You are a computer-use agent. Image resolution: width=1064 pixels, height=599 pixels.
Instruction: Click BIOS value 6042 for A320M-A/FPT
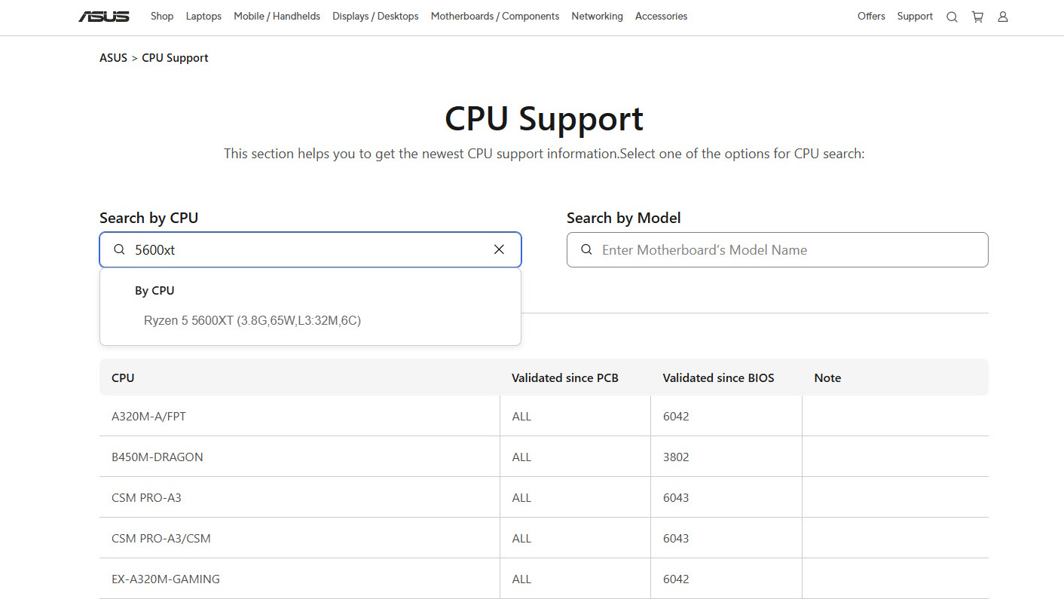pos(676,416)
